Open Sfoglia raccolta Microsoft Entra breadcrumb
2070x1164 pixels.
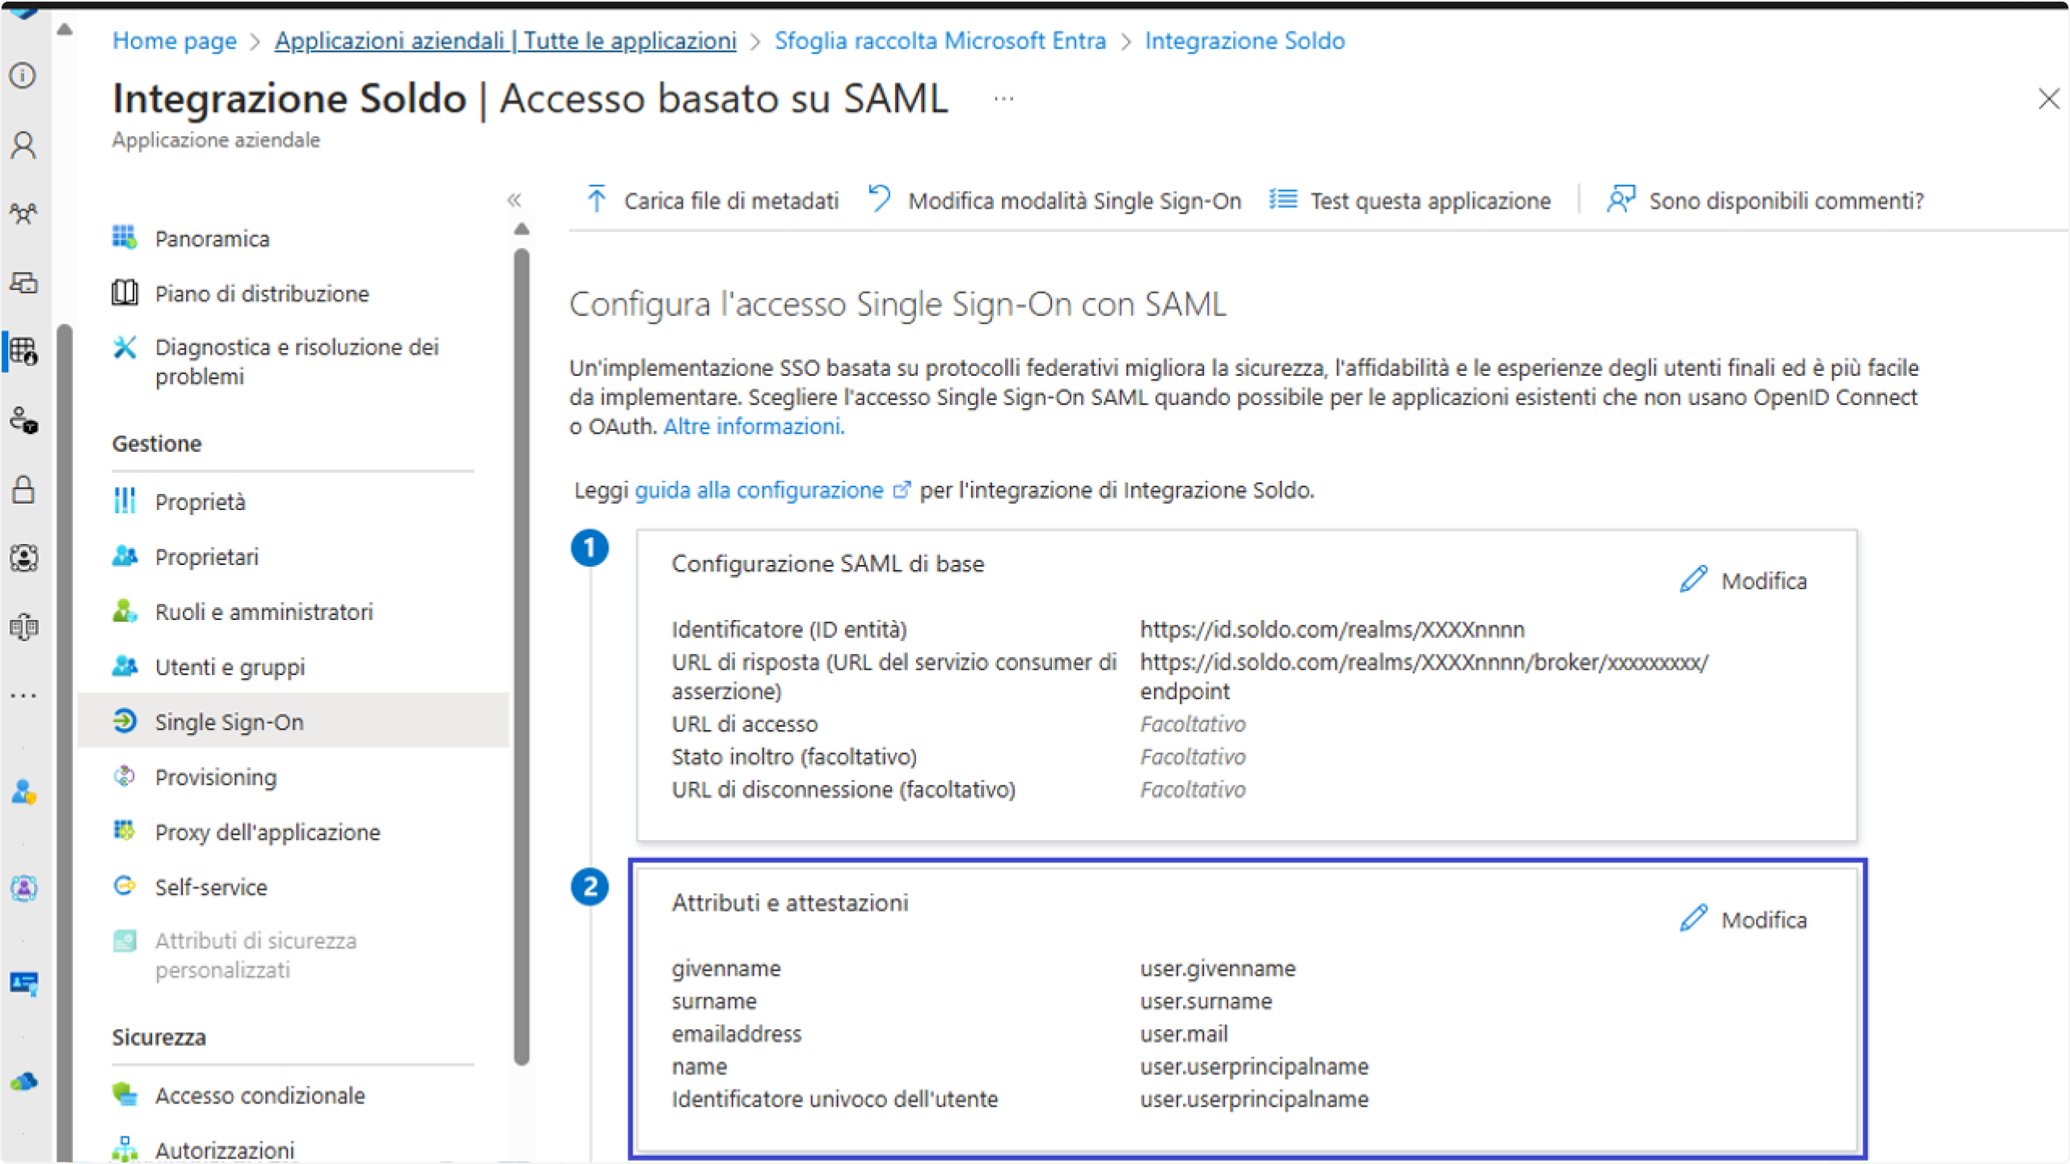pos(940,40)
